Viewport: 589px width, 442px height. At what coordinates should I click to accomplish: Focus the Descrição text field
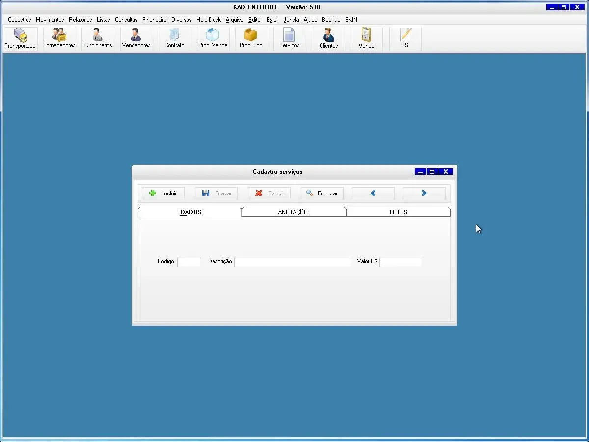coord(293,262)
